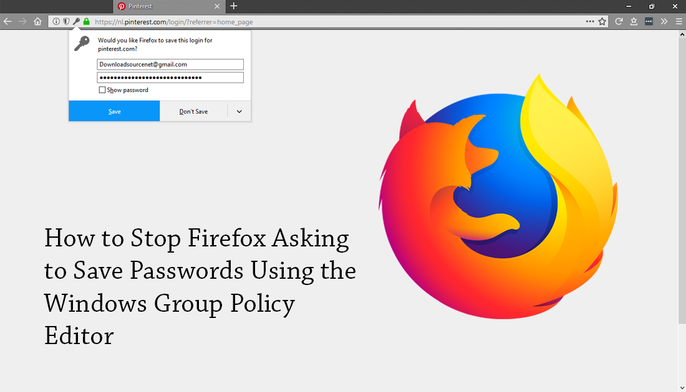Viewport: 686px width, 392px height.
Task: Click the key icon in the address bar
Action: [x=76, y=21]
